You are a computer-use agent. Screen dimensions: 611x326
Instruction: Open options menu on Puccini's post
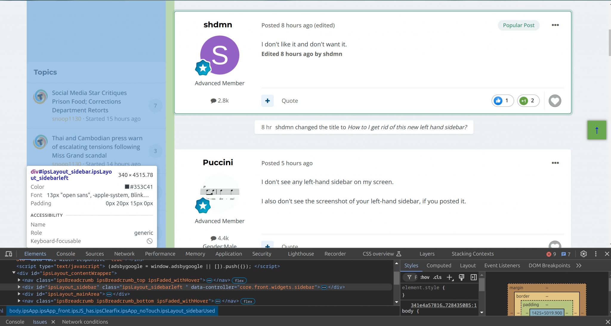555,163
